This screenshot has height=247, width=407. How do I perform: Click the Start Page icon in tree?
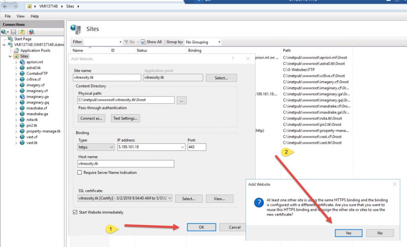10,39
